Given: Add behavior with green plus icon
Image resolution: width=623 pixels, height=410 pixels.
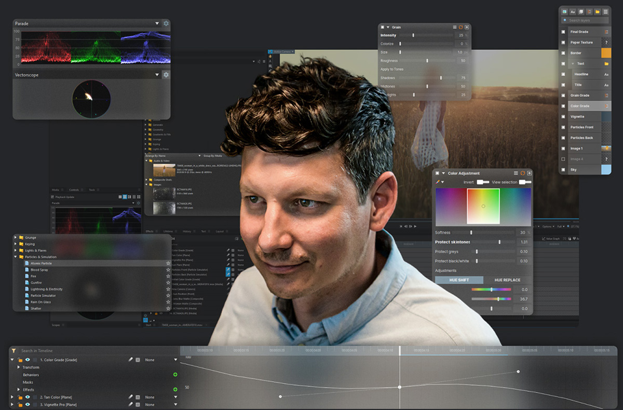Looking at the screenshot, I should point(175,374).
